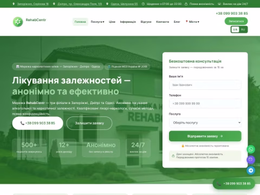Screen dimensions: 260x195
Task: Click the RehabCentr brand name text
Action: [36, 20]
